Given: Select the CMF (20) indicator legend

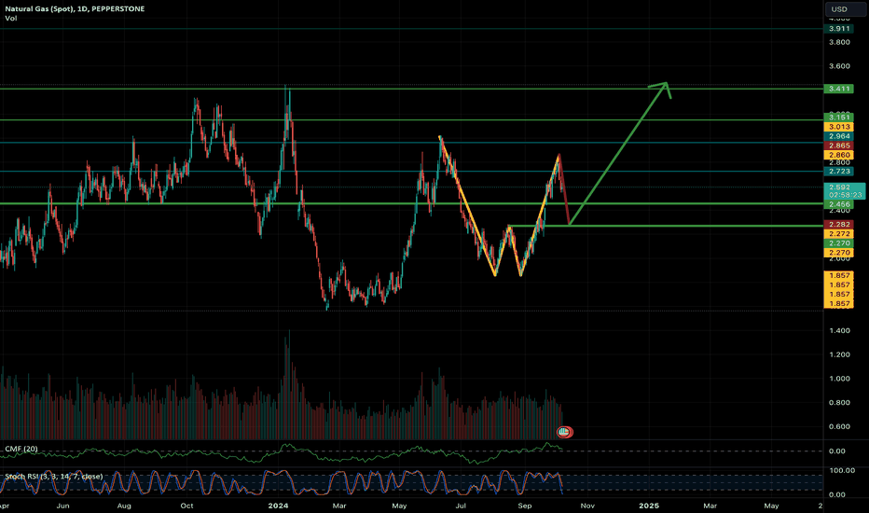Looking at the screenshot, I should click(21, 449).
